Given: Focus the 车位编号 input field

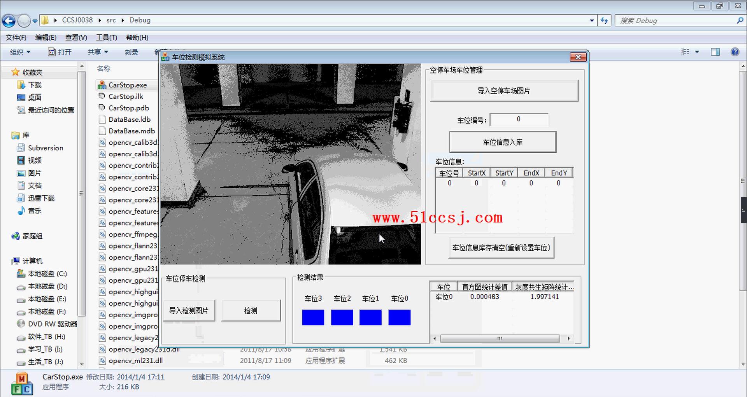Looking at the screenshot, I should [519, 119].
